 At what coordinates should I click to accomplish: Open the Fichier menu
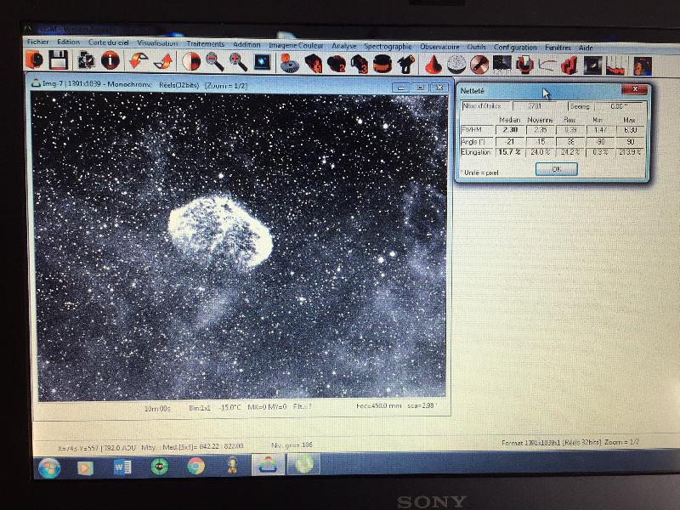click(x=38, y=42)
